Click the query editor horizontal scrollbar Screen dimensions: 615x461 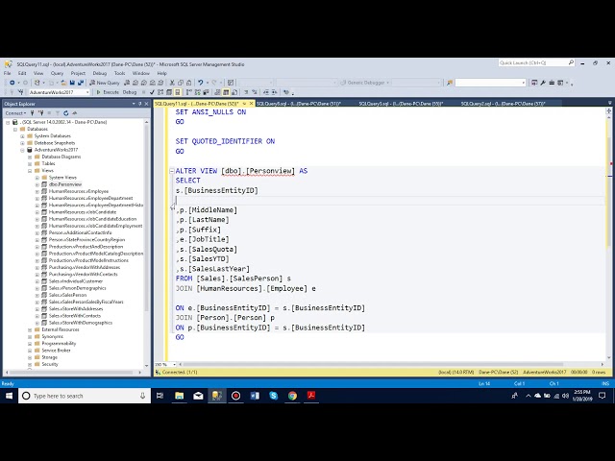click(x=373, y=364)
